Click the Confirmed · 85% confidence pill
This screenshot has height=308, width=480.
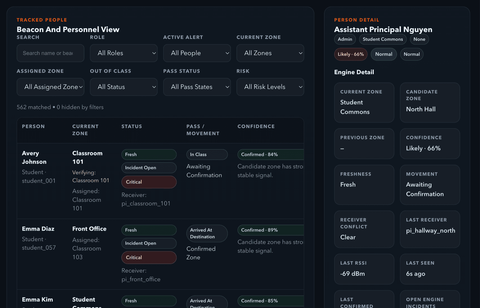pos(271,301)
